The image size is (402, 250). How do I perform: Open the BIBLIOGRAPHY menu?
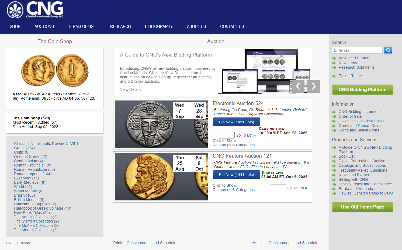point(159,26)
